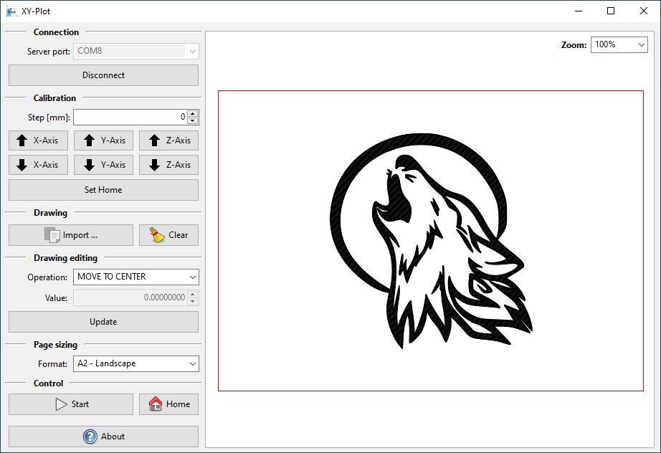The image size is (661, 453).
Task: Open the Server port COM8 dropdown
Action: tap(135, 51)
